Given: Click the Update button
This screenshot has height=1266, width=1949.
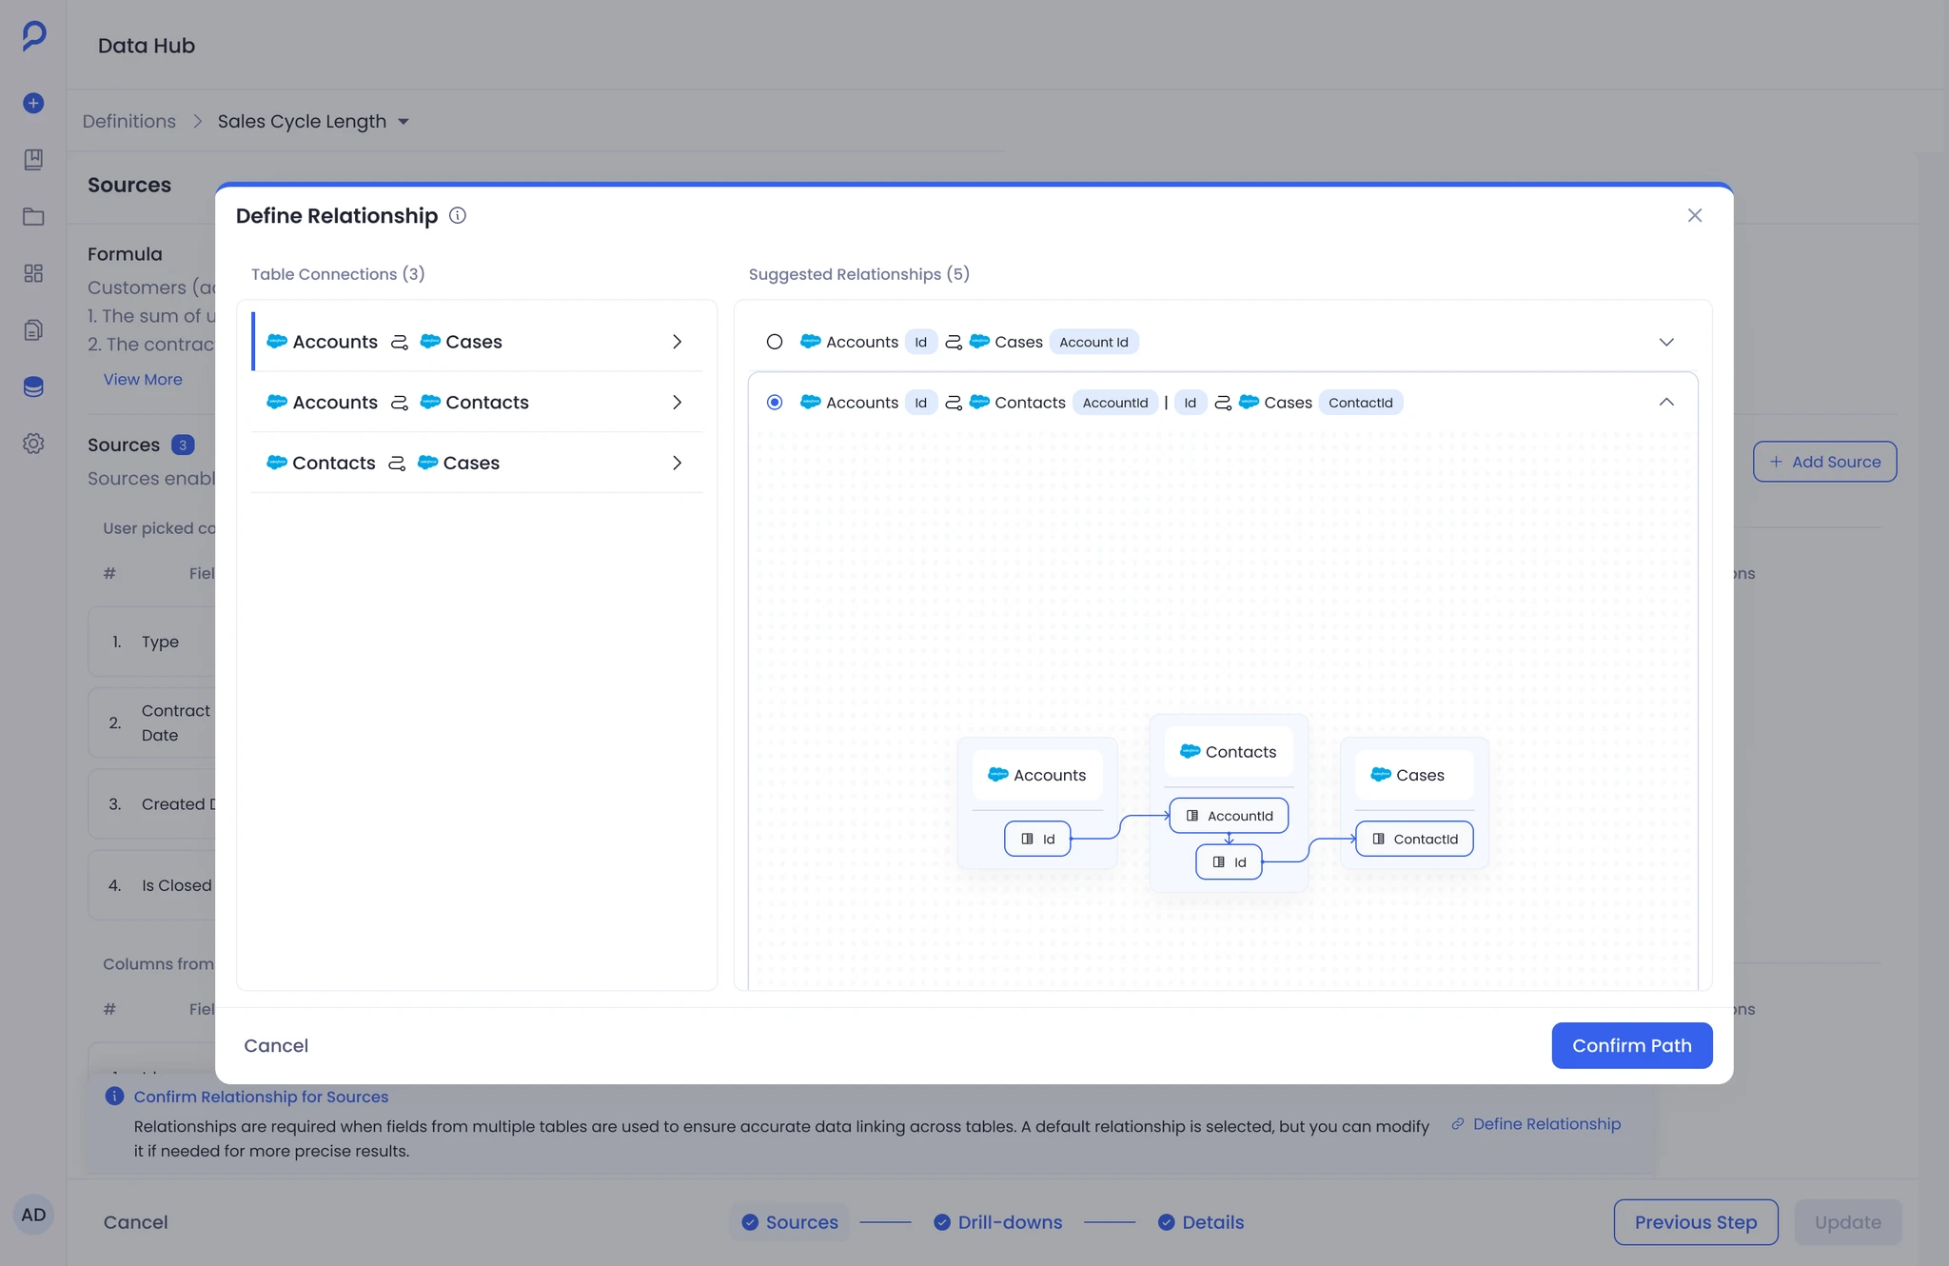Looking at the screenshot, I should tap(1847, 1222).
